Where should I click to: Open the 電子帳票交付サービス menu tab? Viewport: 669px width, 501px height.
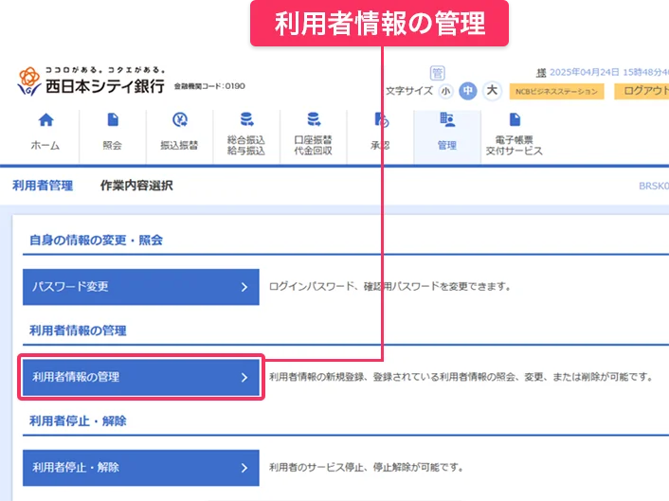(x=515, y=136)
